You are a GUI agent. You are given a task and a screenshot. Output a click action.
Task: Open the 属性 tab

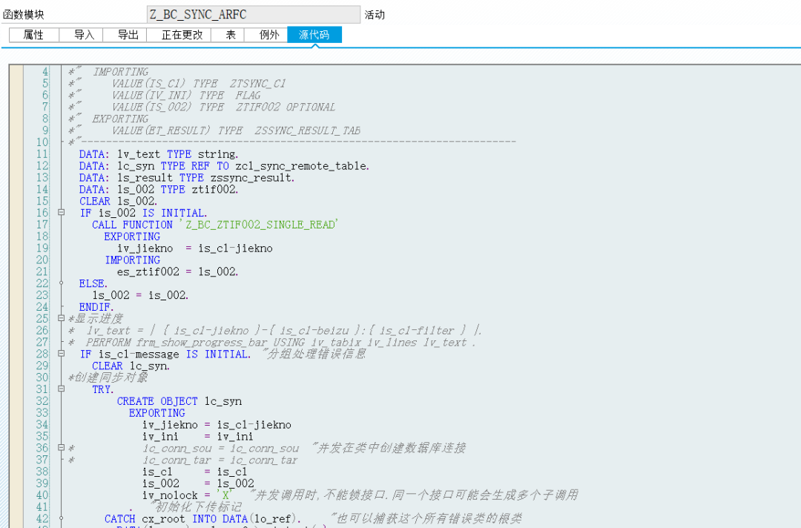click(33, 35)
